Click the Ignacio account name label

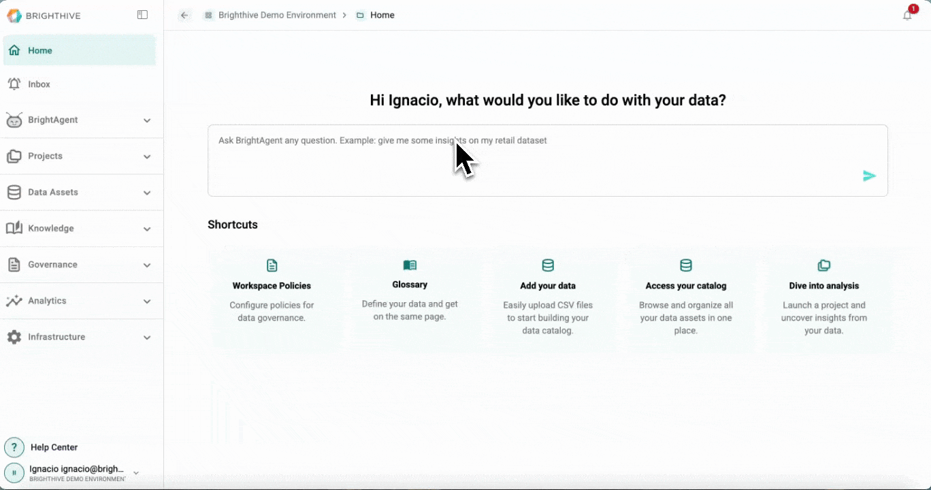pos(77,469)
